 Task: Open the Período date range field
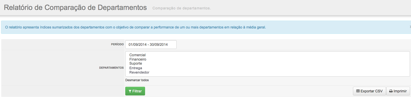[151, 45]
